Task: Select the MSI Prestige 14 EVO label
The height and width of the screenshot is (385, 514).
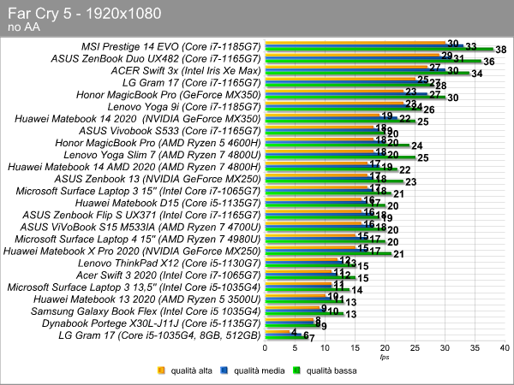Action: click(x=170, y=46)
